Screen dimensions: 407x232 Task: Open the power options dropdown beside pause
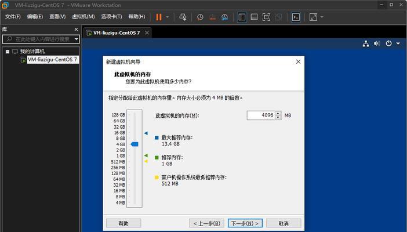pyautogui.click(x=168, y=17)
